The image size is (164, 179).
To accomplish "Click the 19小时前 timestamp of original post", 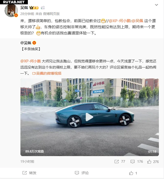I will coord(27,161).
